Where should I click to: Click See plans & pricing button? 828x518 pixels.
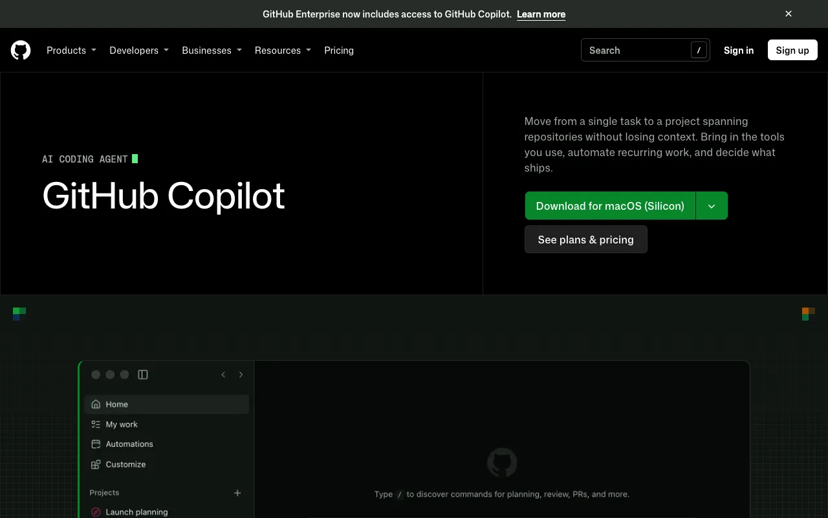pyautogui.click(x=586, y=240)
